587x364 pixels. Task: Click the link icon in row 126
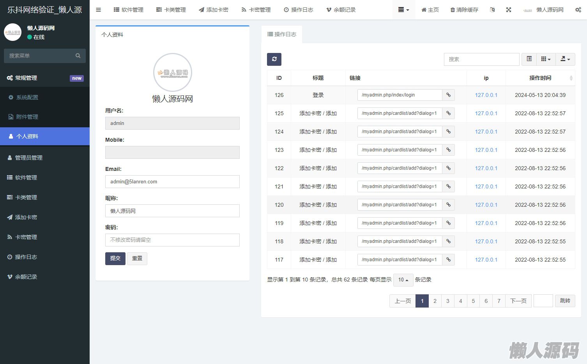click(x=449, y=95)
